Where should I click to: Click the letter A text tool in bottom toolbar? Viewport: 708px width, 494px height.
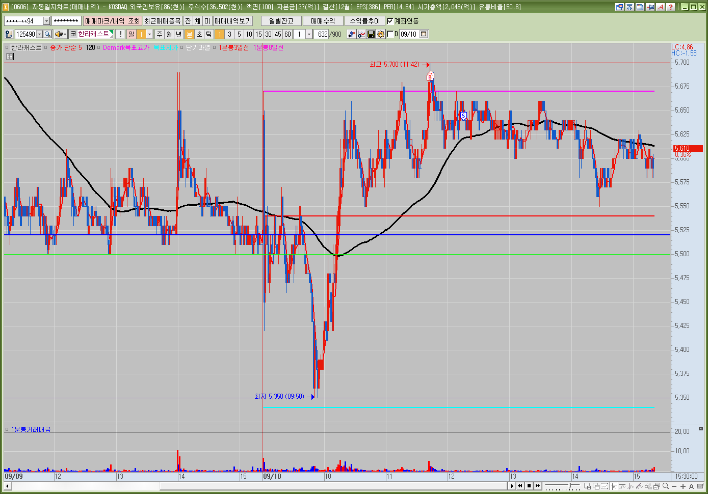692,486
